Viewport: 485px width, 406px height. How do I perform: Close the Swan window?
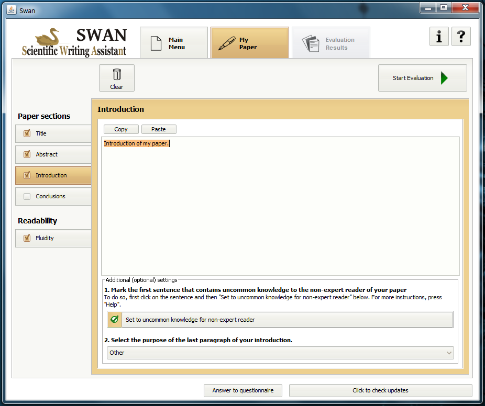[465, 8]
